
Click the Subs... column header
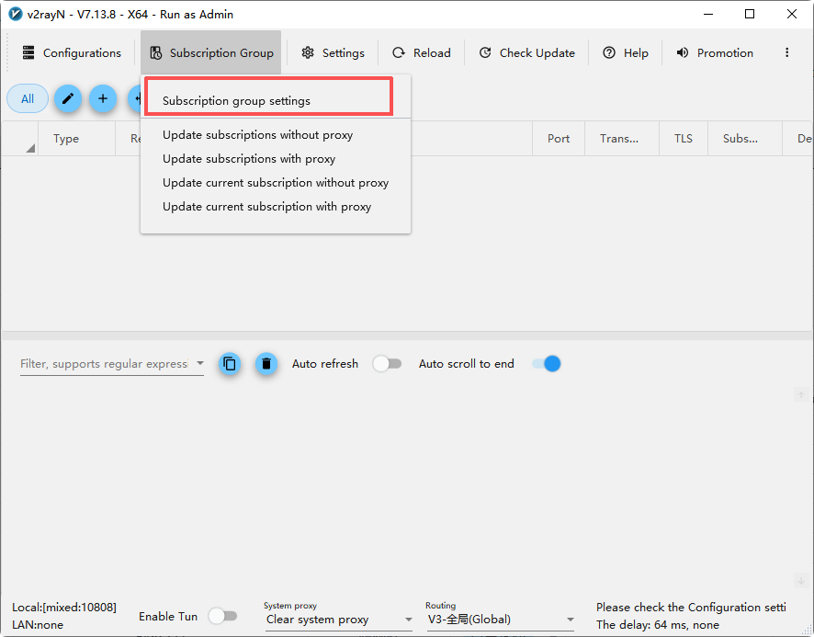pyautogui.click(x=745, y=139)
